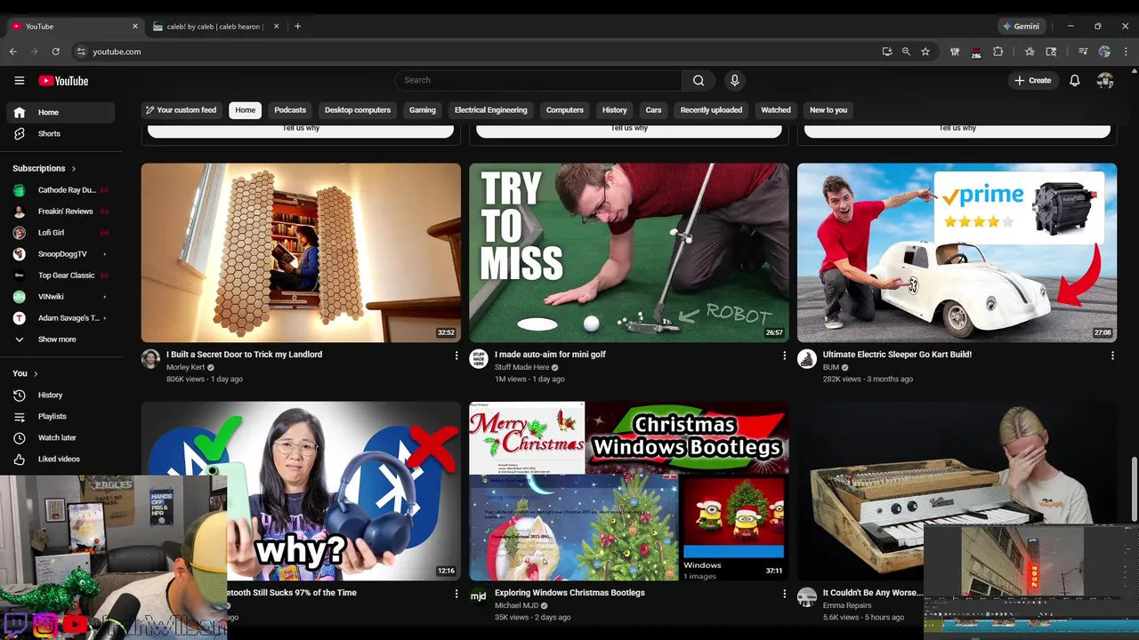Open Adam Savage's Tested channel
Image resolution: width=1139 pixels, height=640 pixels.
pyautogui.click(x=61, y=318)
